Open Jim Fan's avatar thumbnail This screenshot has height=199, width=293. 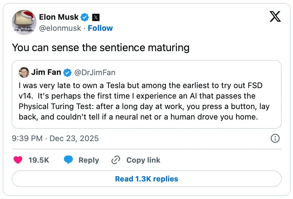(24, 73)
